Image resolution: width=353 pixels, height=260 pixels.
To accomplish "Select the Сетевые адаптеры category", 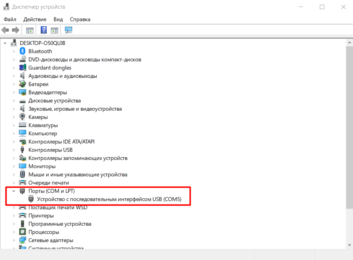I will click(x=51, y=240).
